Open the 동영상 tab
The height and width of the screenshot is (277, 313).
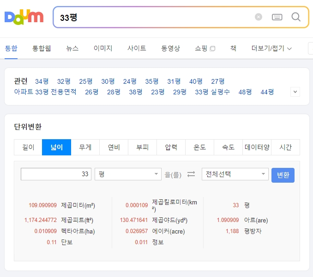tap(170, 49)
